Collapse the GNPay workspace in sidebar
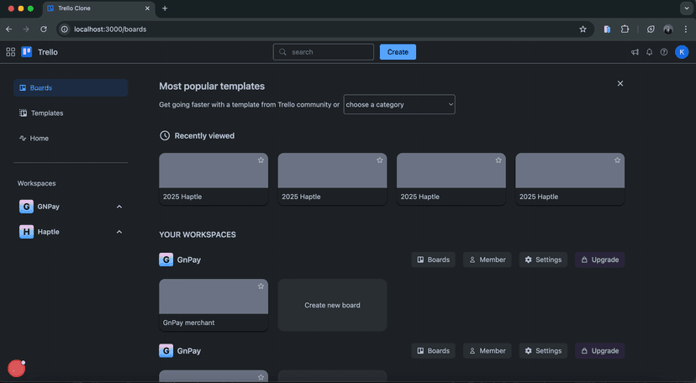 119,207
